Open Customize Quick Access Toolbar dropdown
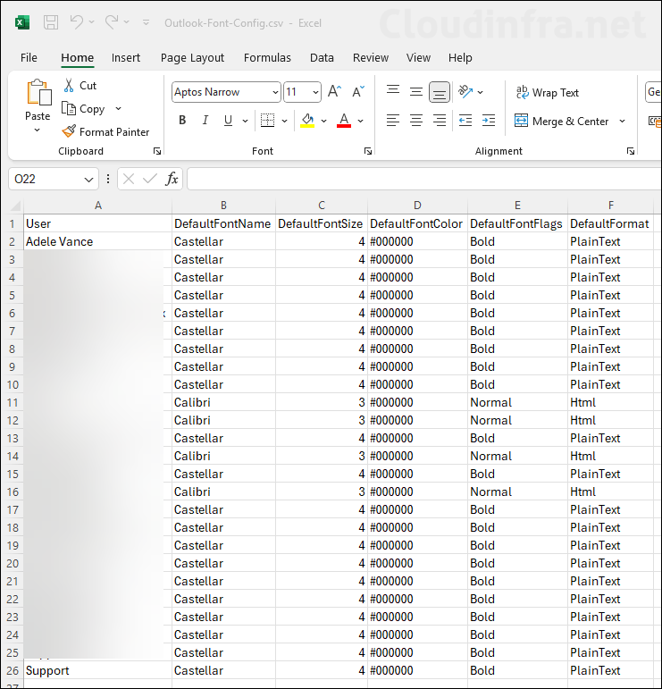Screen dimensions: 662x689 coord(146,22)
